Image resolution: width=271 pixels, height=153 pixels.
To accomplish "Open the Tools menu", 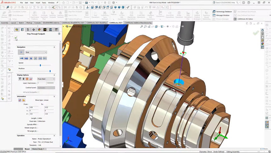I will point(44,3).
